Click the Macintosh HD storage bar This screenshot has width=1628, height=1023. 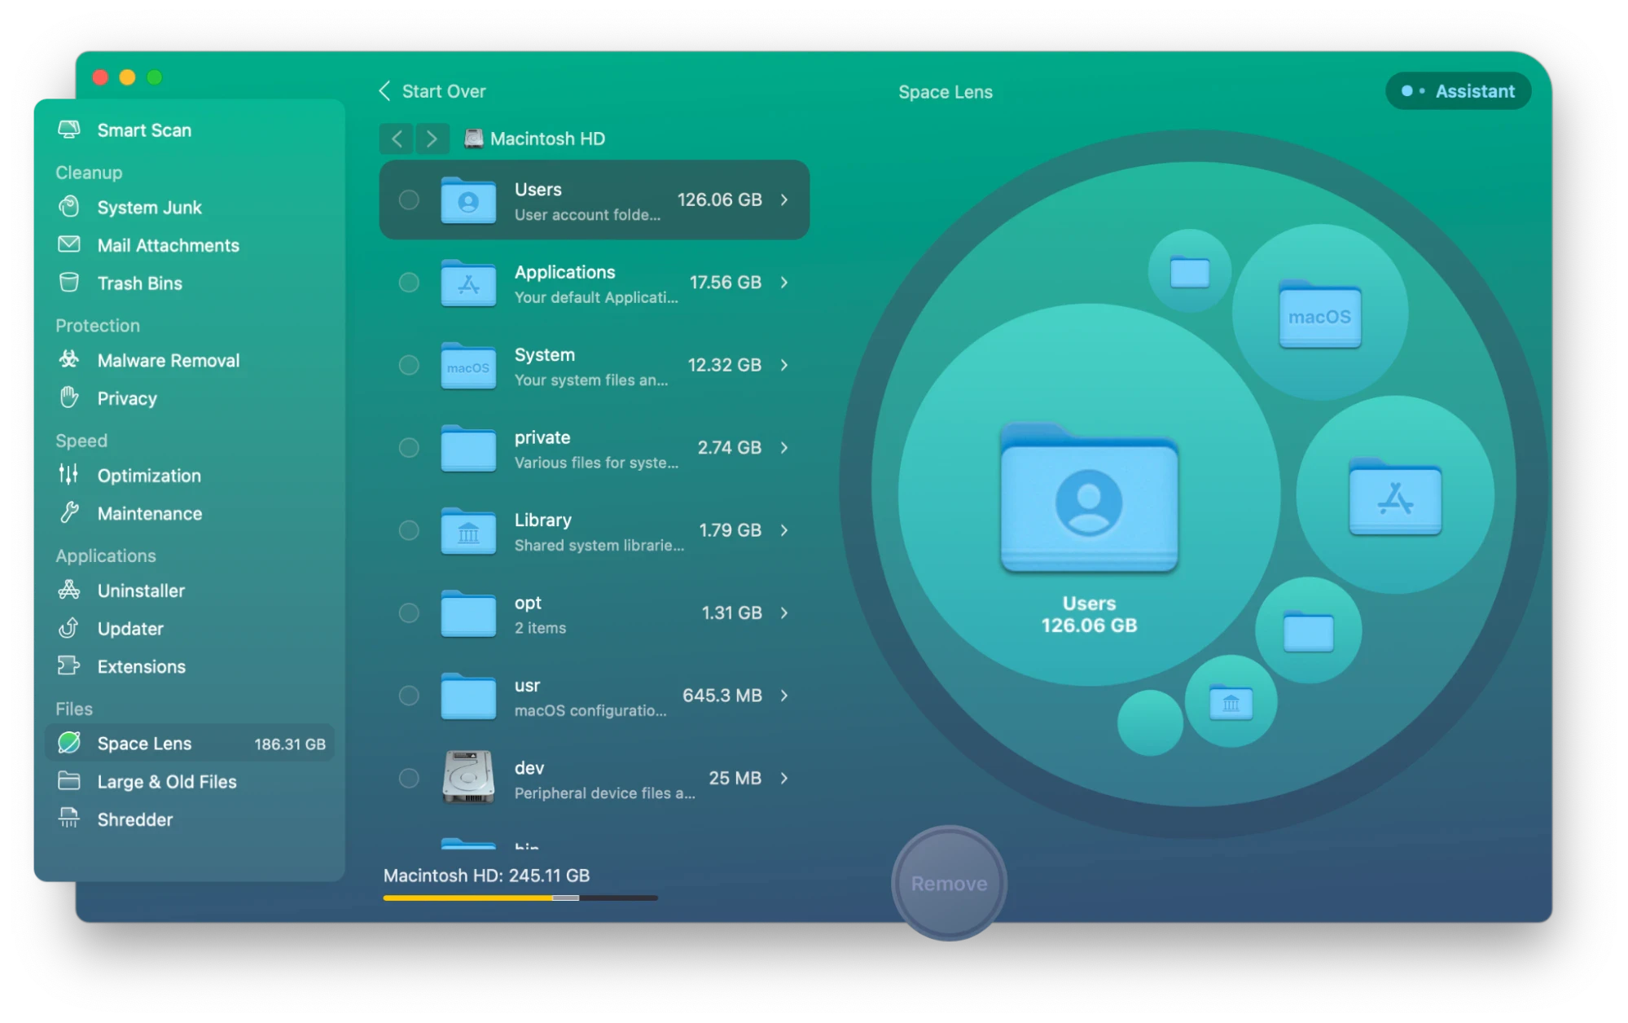520,897
